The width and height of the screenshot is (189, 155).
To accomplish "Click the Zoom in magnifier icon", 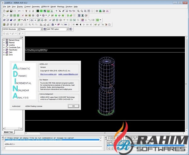I will click(78, 11).
